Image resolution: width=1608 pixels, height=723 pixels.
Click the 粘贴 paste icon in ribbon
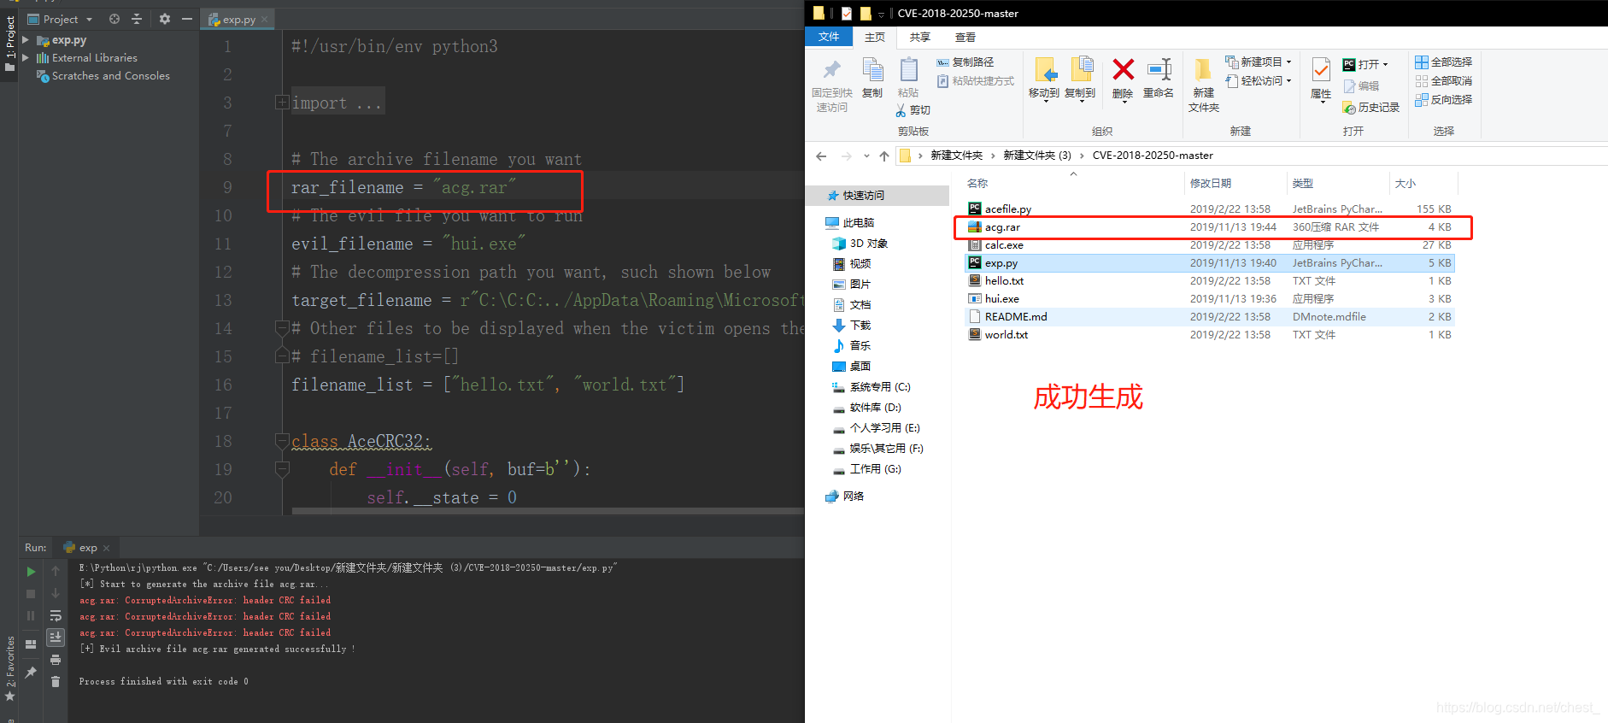coord(908,69)
